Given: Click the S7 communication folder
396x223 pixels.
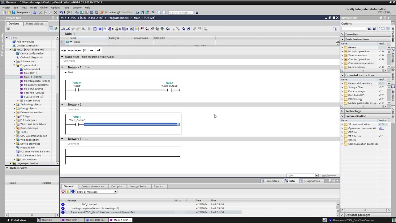Looking at the screenshot, I should [x=359, y=124].
